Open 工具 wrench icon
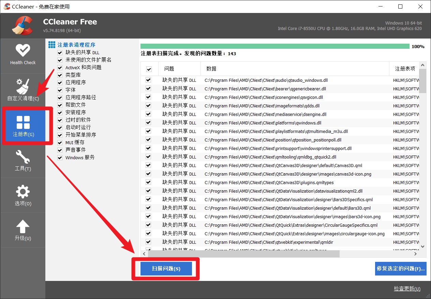Viewport: 431px width, 299px height. click(x=23, y=157)
